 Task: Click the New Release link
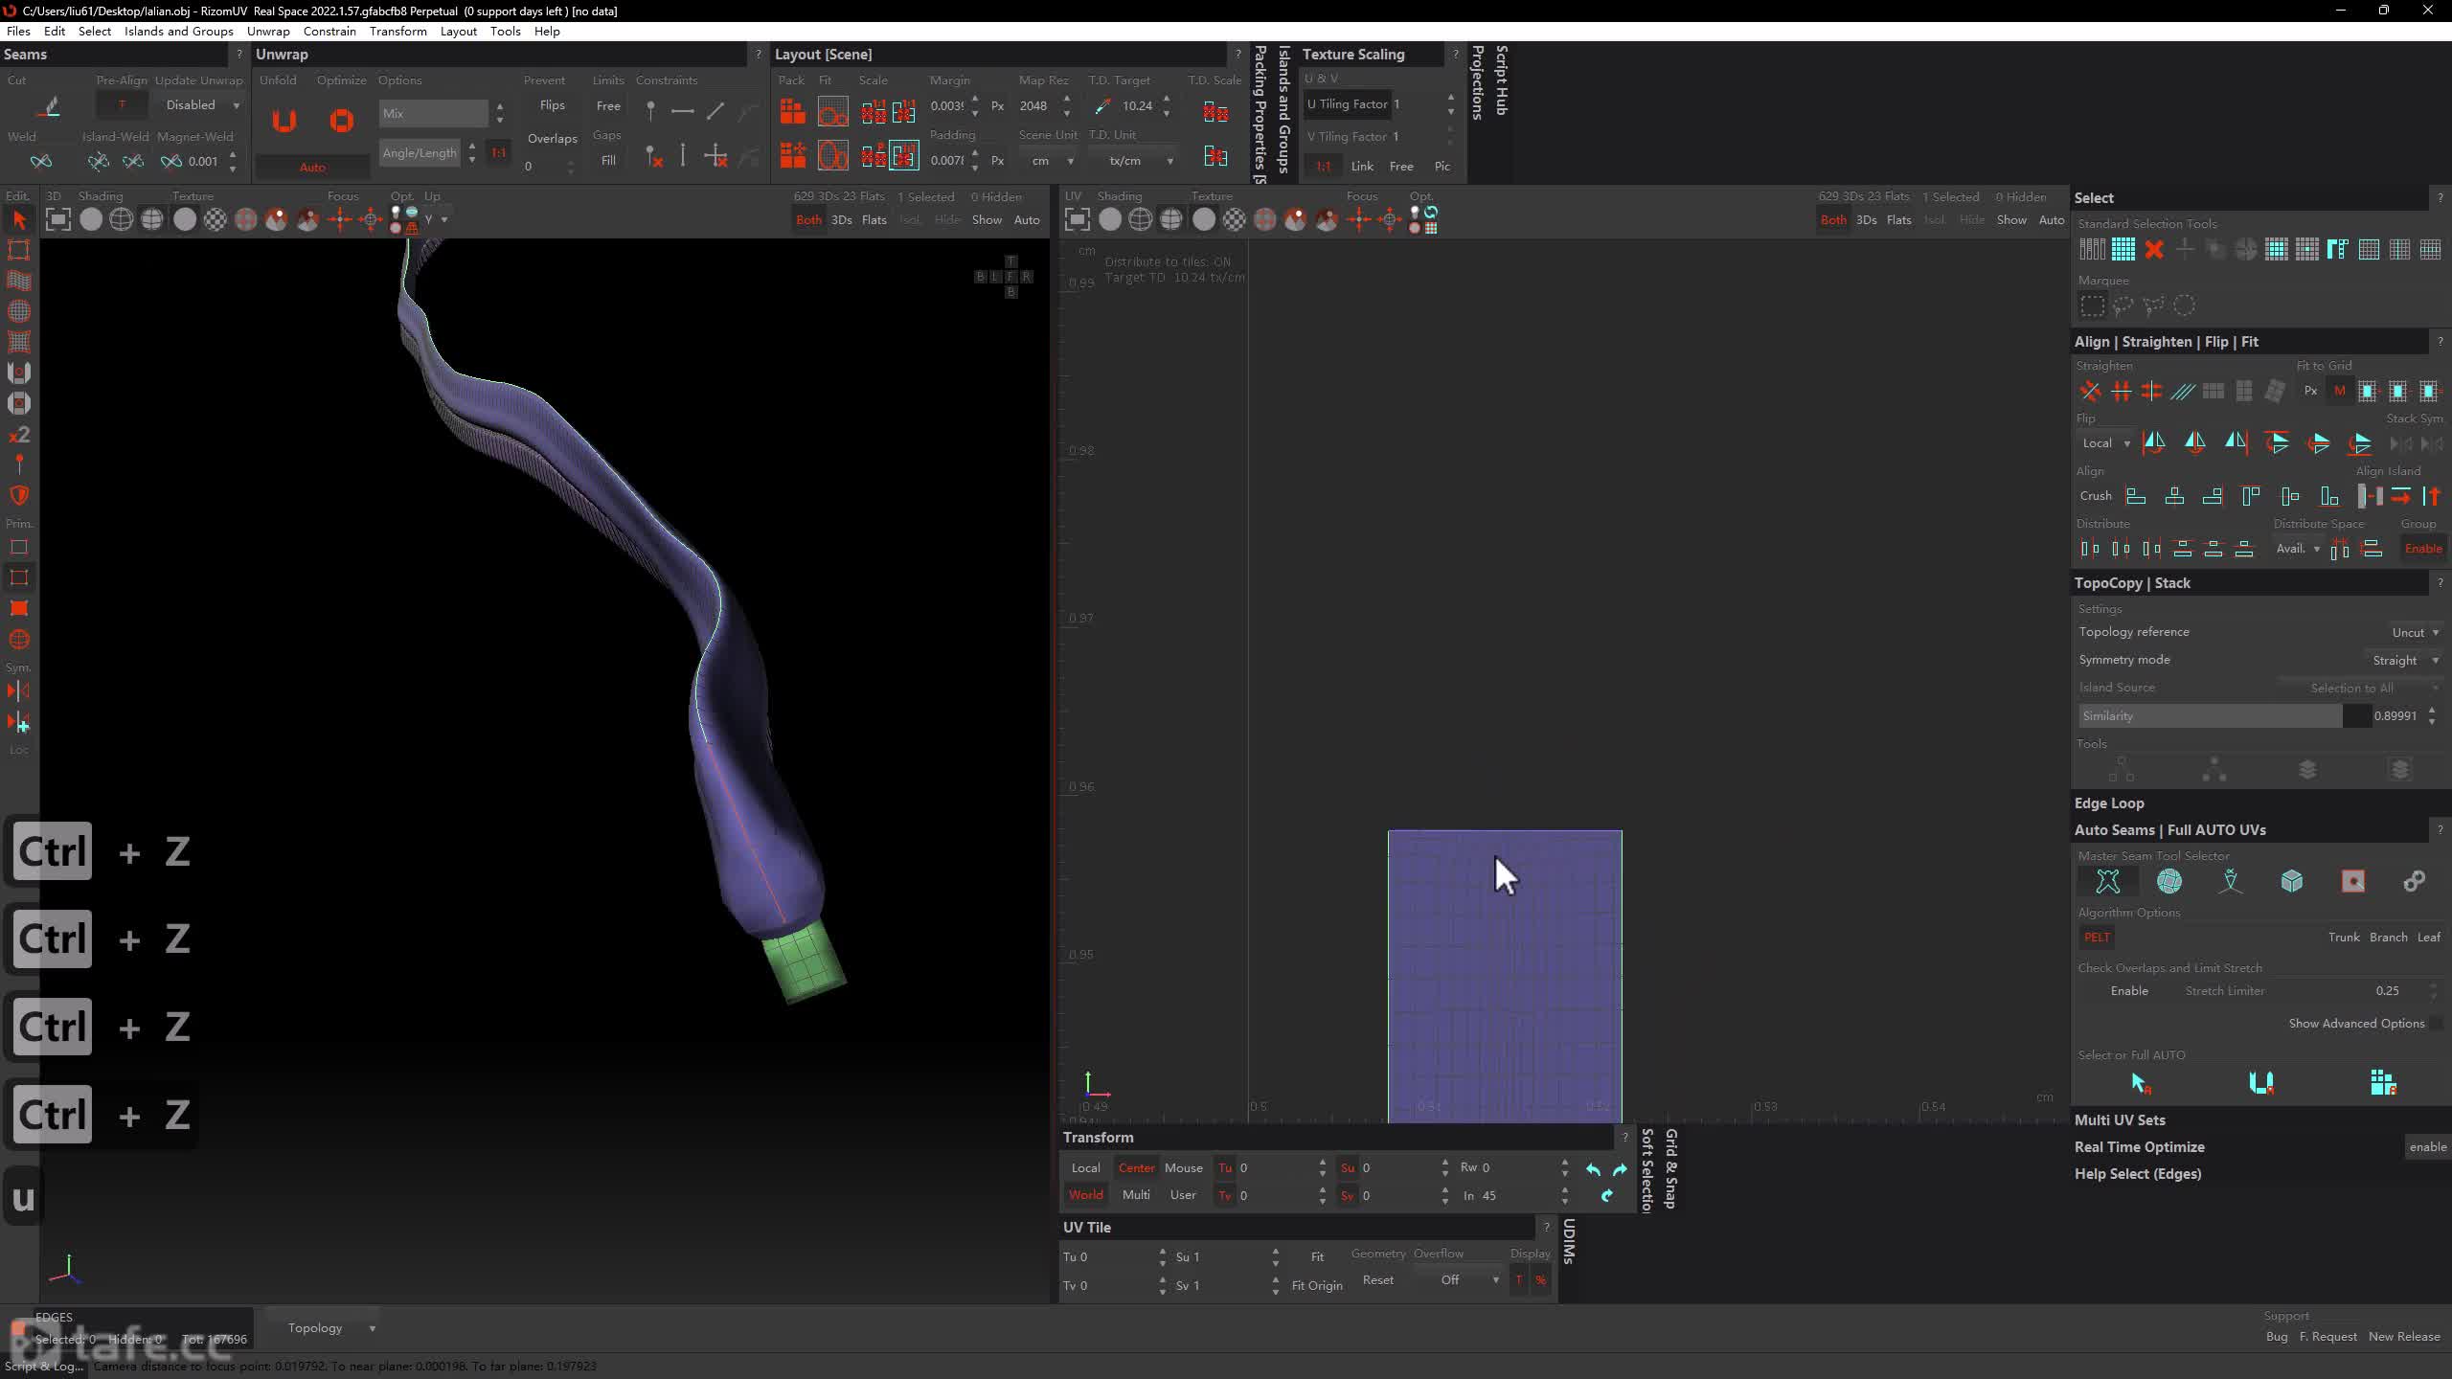[x=2403, y=1337]
